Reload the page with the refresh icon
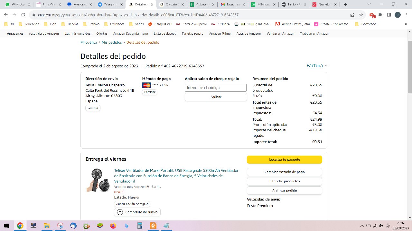This screenshot has width=412, height=231. point(23,15)
